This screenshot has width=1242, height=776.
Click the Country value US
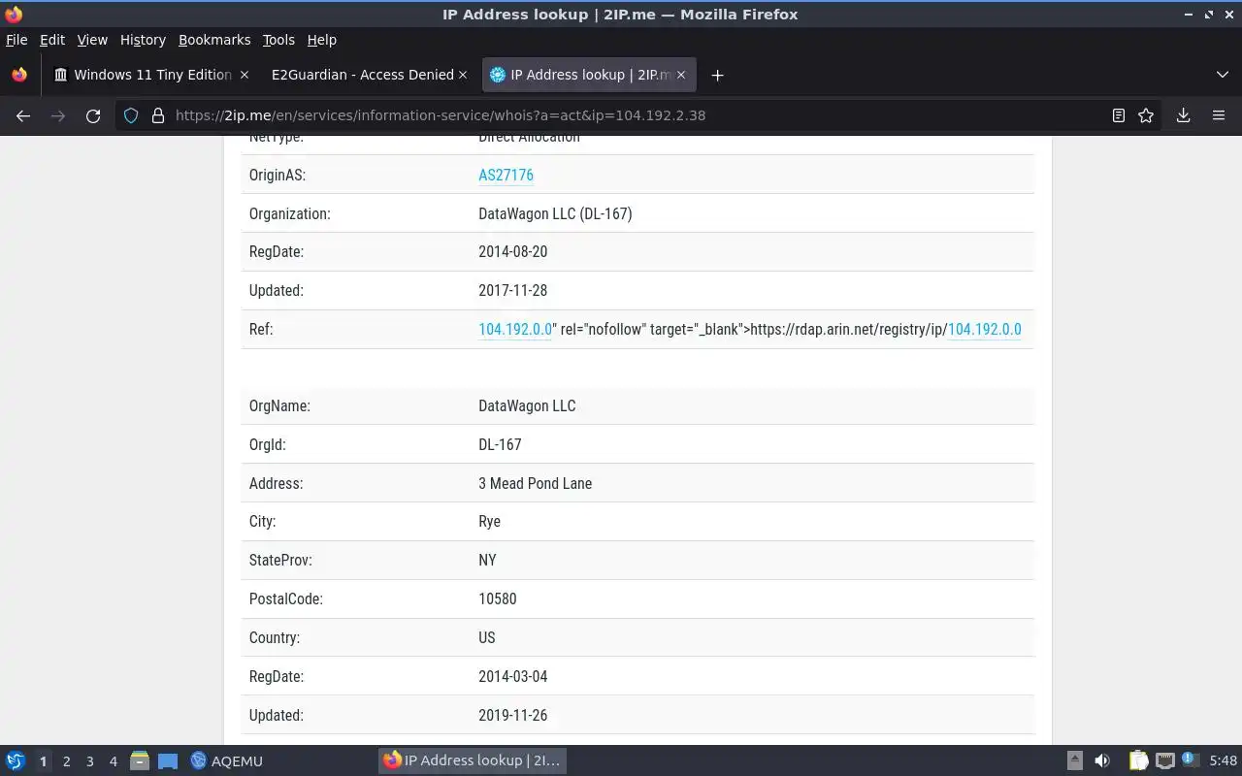[x=487, y=637]
